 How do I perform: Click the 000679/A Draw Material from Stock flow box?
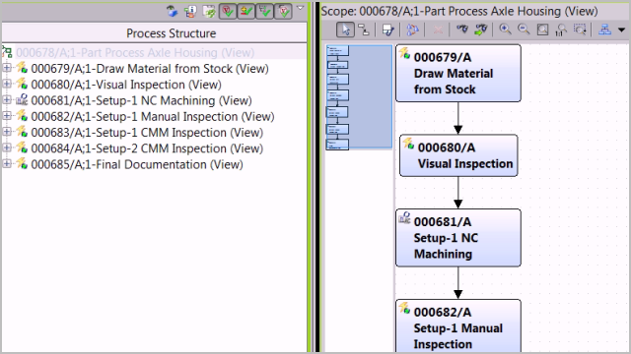(457, 73)
